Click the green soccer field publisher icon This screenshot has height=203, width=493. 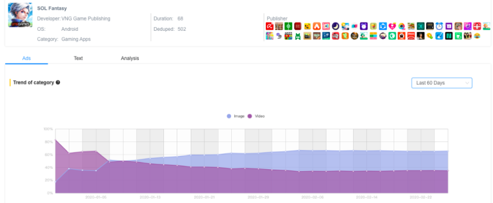pyautogui.click(x=288, y=26)
